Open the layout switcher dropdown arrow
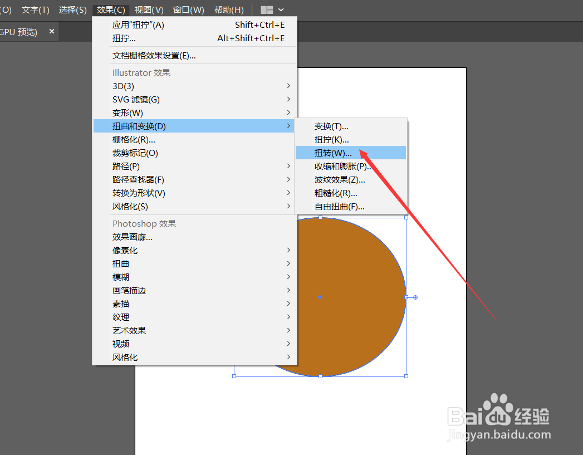The width and height of the screenshot is (583, 455). click(x=281, y=10)
